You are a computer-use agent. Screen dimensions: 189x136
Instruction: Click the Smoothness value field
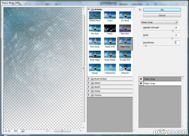point(177,42)
